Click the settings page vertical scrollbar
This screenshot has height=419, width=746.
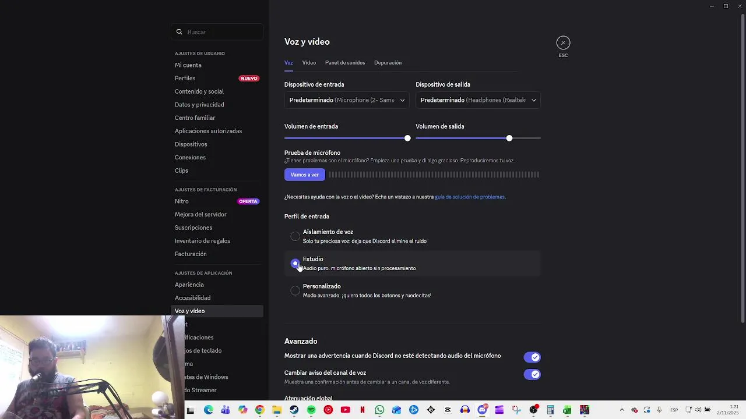[743, 169]
